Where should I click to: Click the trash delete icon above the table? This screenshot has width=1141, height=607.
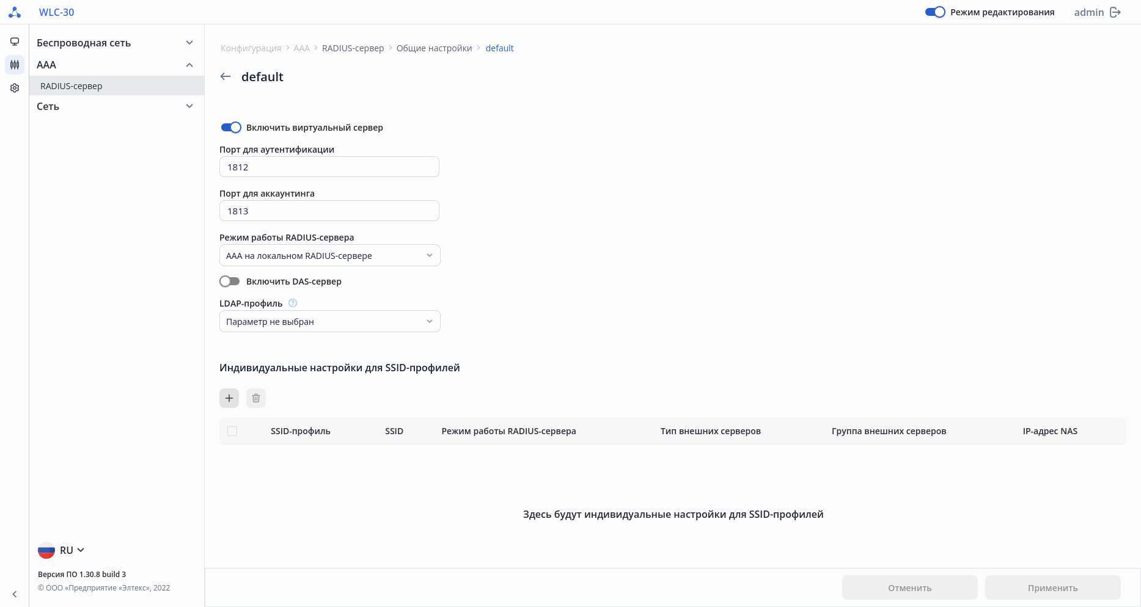click(x=256, y=398)
